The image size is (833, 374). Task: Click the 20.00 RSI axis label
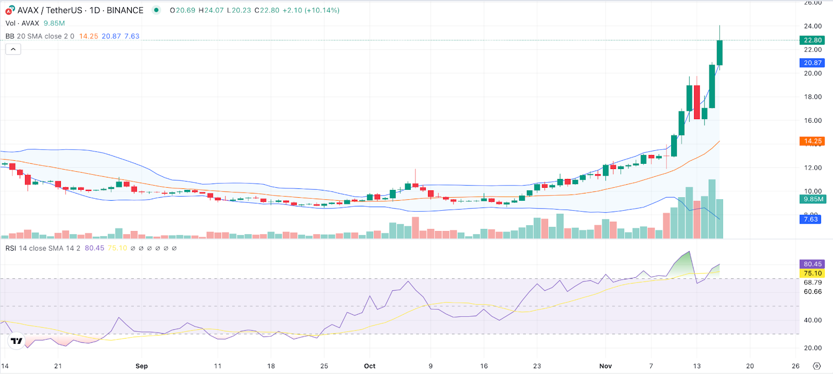coord(813,348)
